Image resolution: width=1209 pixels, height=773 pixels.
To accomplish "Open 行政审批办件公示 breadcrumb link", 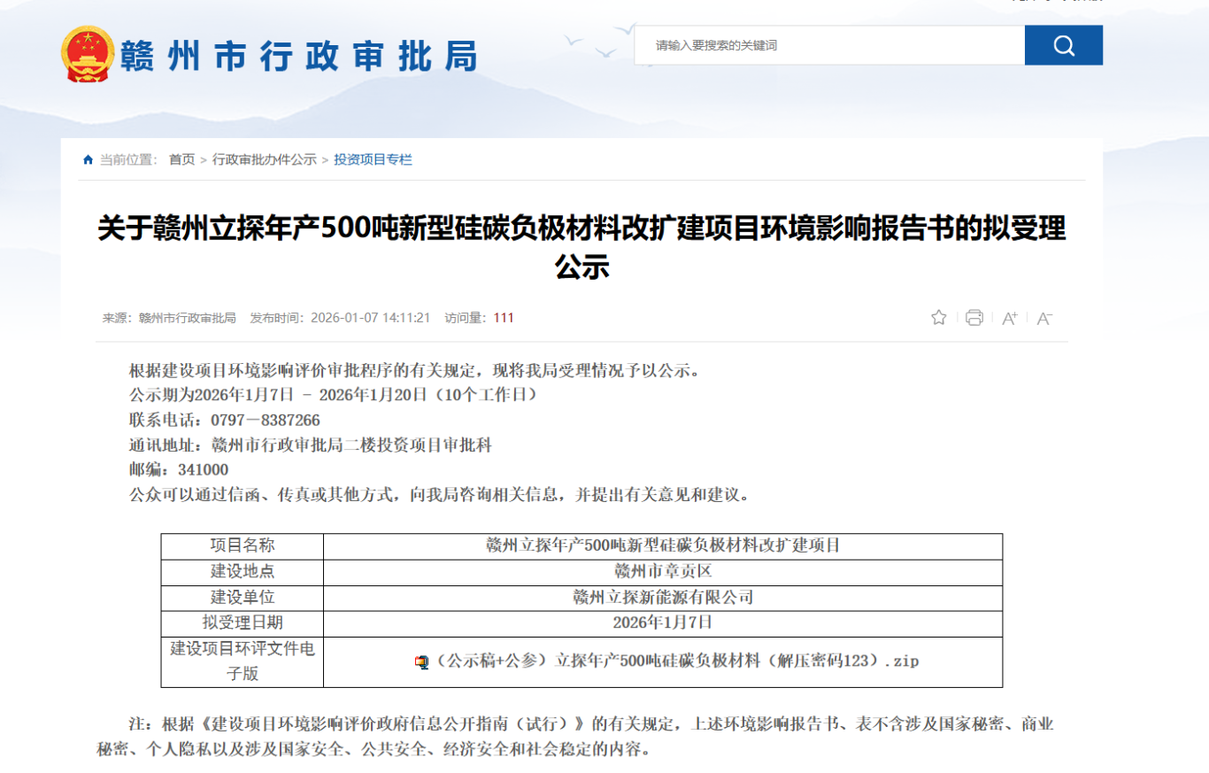I will coord(264,160).
